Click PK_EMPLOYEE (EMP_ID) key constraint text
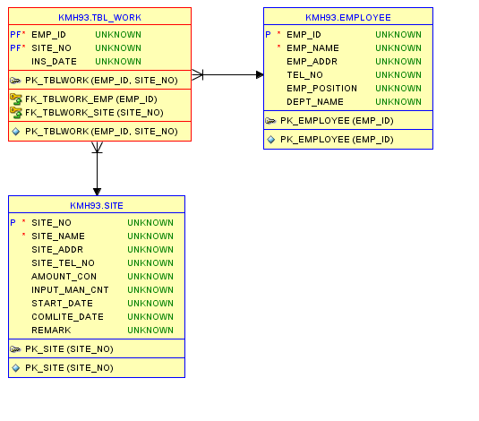The height and width of the screenshot is (421, 479). tap(337, 121)
